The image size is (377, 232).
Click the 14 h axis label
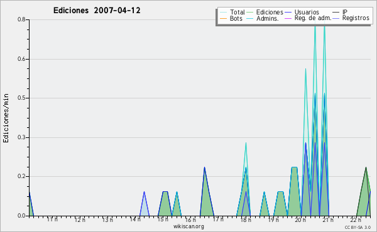[x=135, y=219]
